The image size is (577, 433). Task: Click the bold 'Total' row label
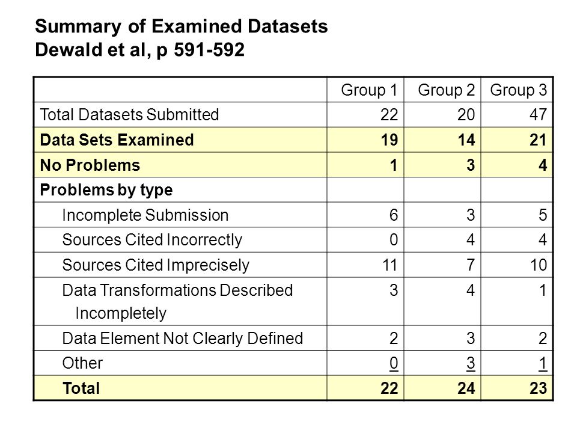tap(81, 388)
